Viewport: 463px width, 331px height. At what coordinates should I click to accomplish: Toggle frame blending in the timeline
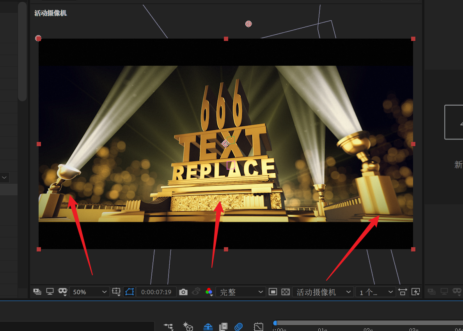(223, 327)
